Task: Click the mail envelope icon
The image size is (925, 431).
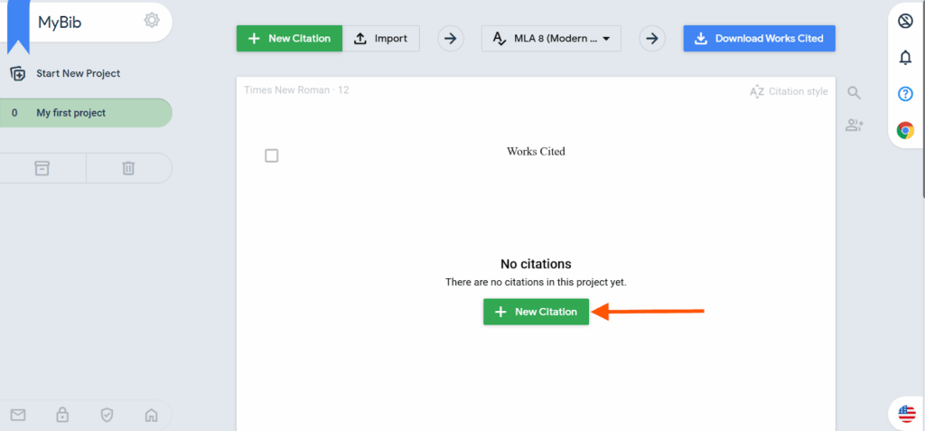Action: pos(18,415)
